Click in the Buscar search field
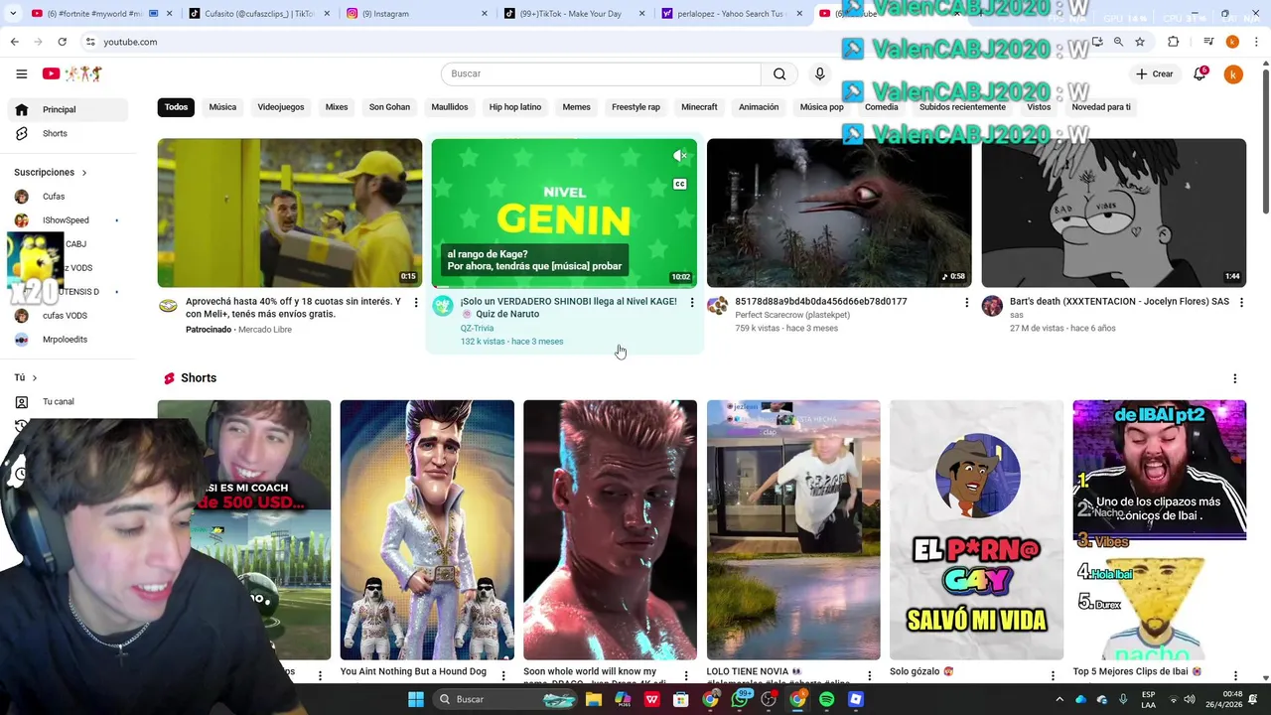Image resolution: width=1271 pixels, height=715 pixels. pos(601,73)
